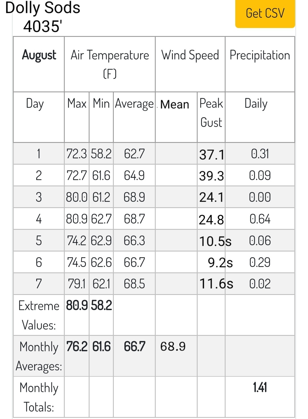Select the Max temperature subheader
Viewport: 308px width, 419px height.
click(x=77, y=103)
